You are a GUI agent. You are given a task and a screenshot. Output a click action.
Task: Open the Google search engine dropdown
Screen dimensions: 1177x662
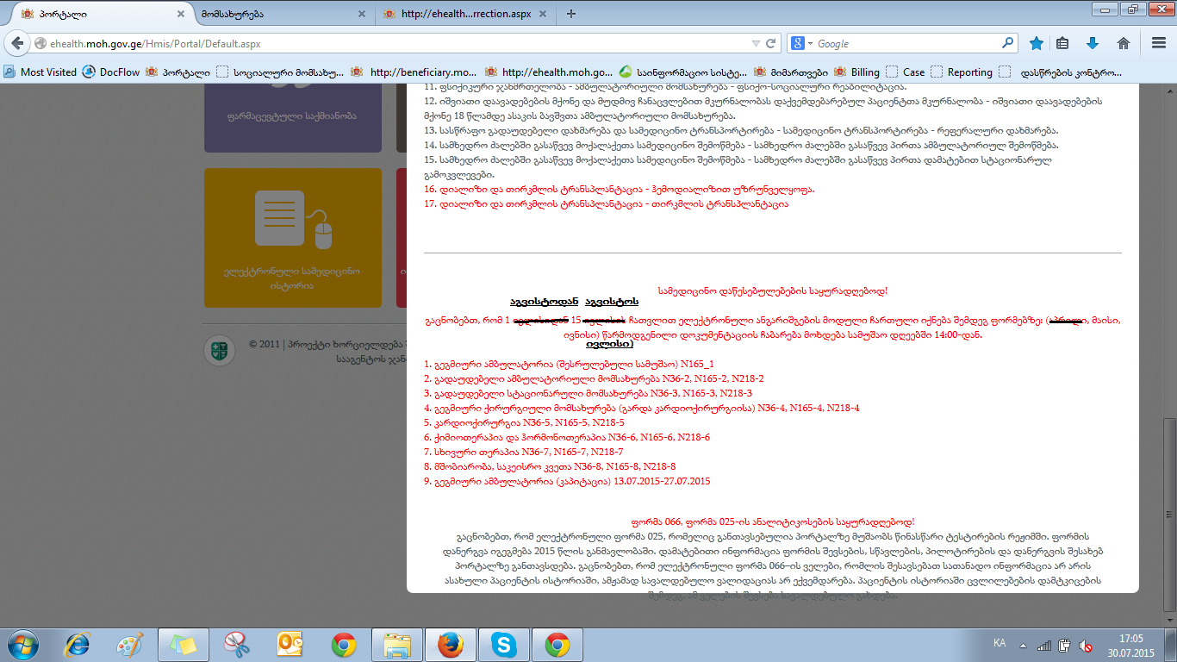pyautogui.click(x=801, y=43)
